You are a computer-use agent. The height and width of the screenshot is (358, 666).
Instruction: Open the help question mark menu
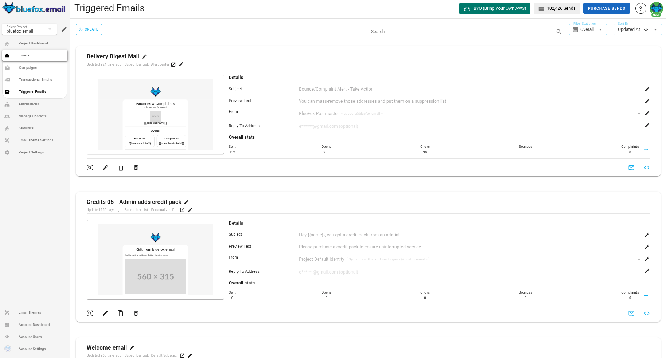coord(640,8)
